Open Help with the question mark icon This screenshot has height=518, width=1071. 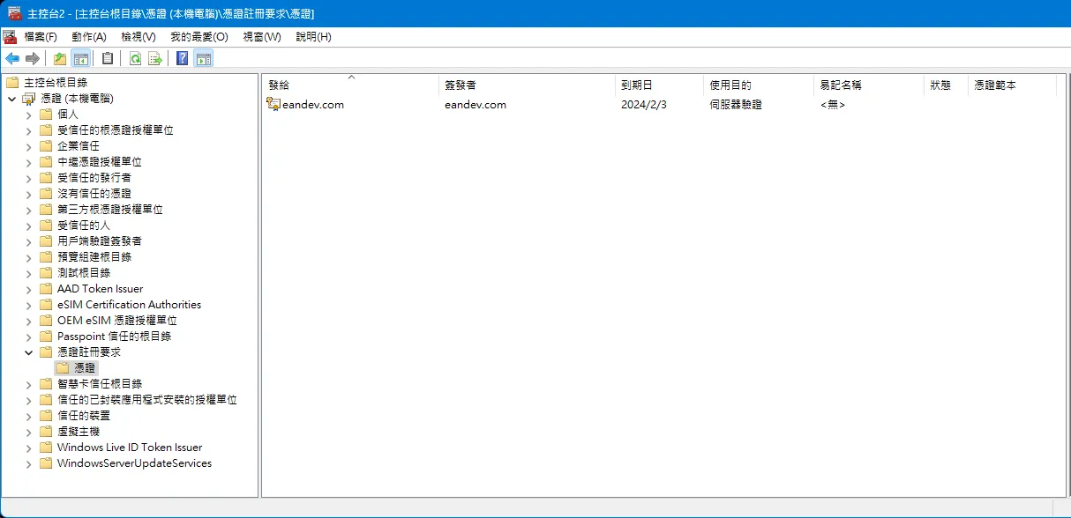(183, 59)
